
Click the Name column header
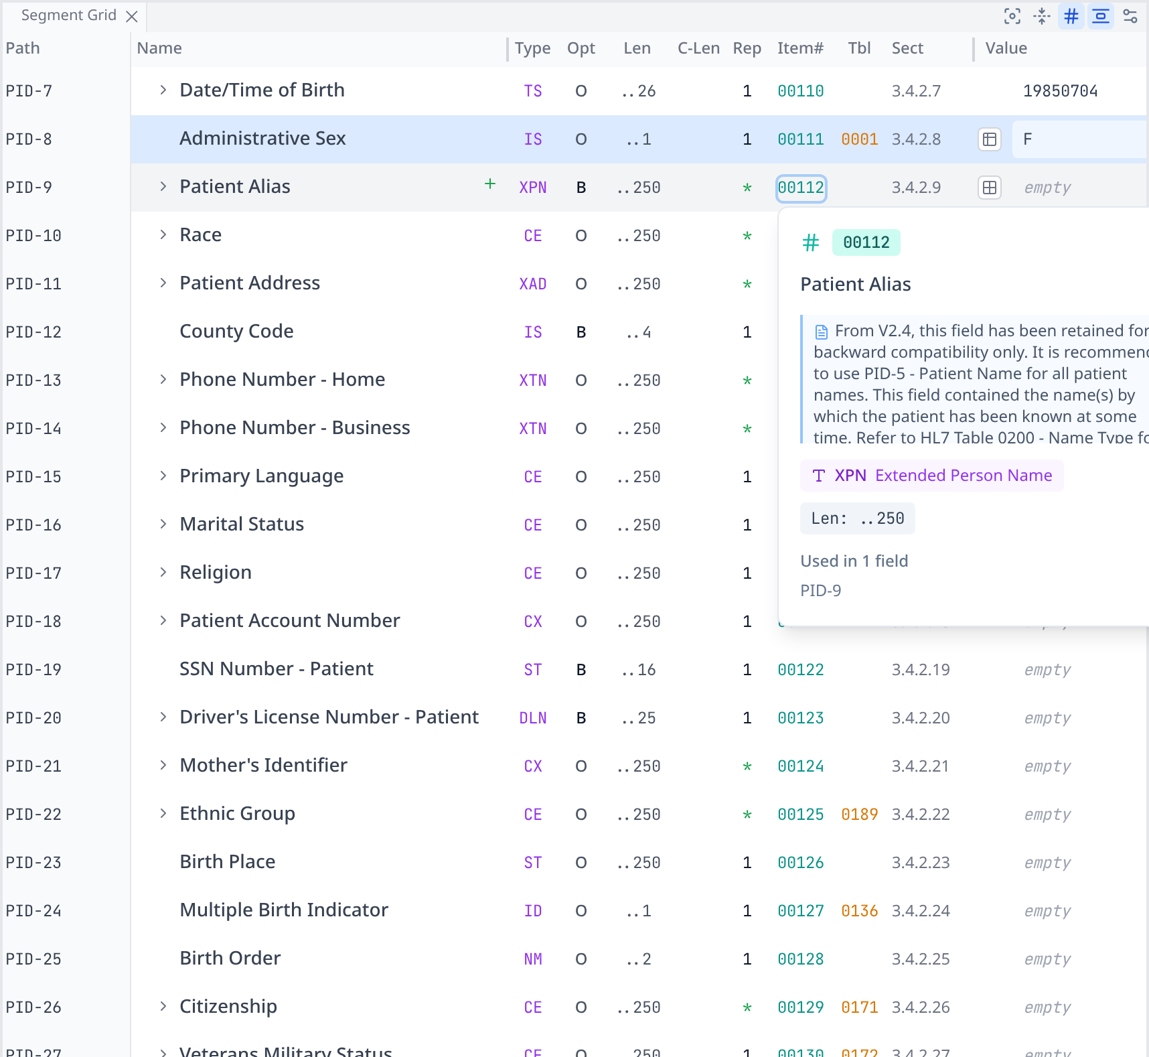pyautogui.click(x=159, y=48)
